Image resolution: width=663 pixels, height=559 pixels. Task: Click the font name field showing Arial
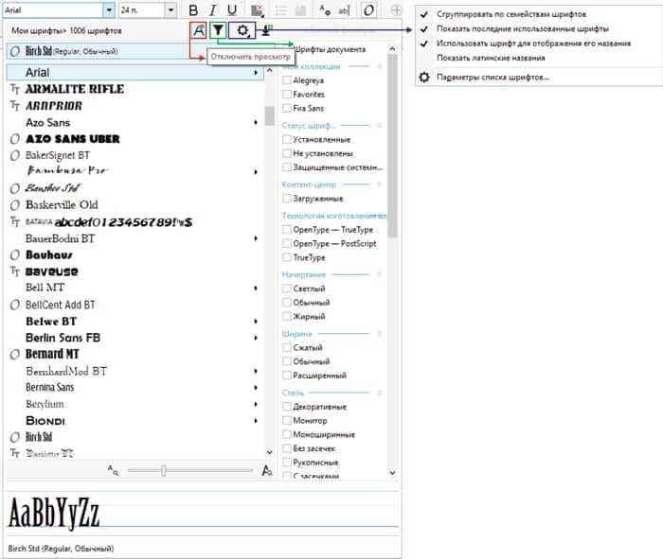point(53,10)
